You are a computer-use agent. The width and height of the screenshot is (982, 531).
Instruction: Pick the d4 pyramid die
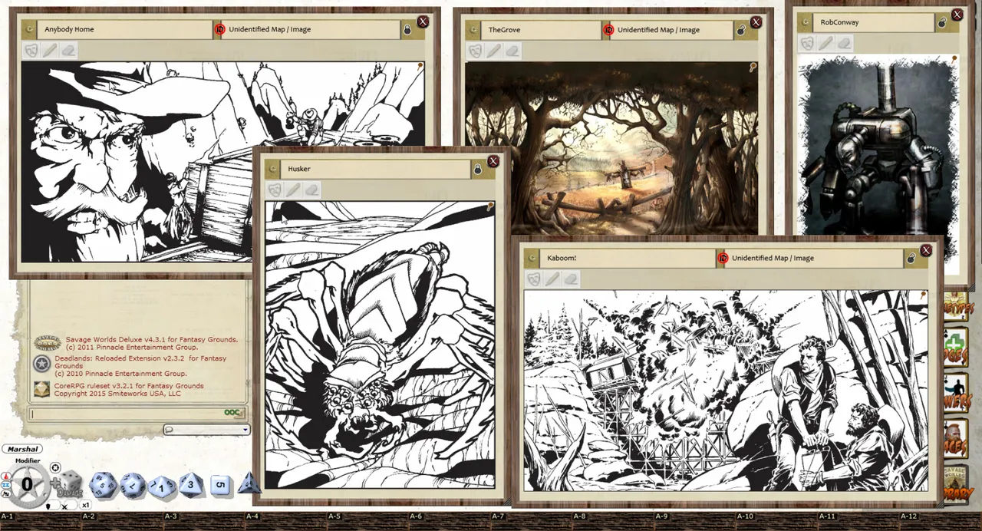tap(249, 483)
